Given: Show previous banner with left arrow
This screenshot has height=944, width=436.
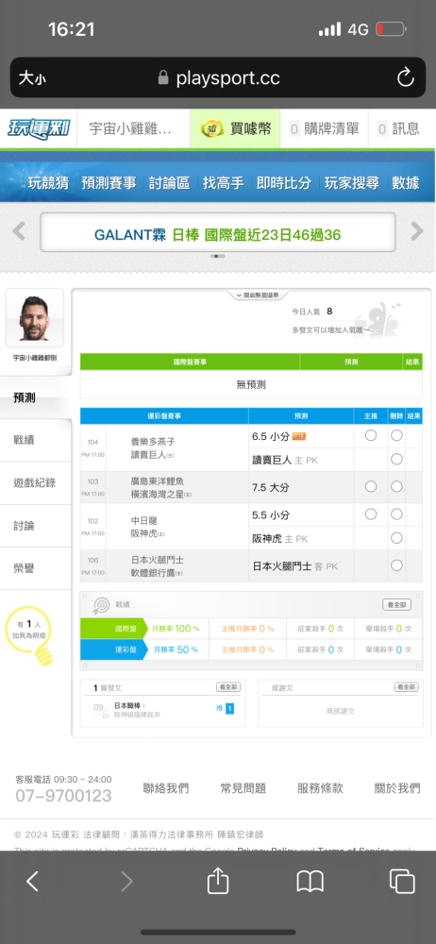Looking at the screenshot, I should 19,231.
